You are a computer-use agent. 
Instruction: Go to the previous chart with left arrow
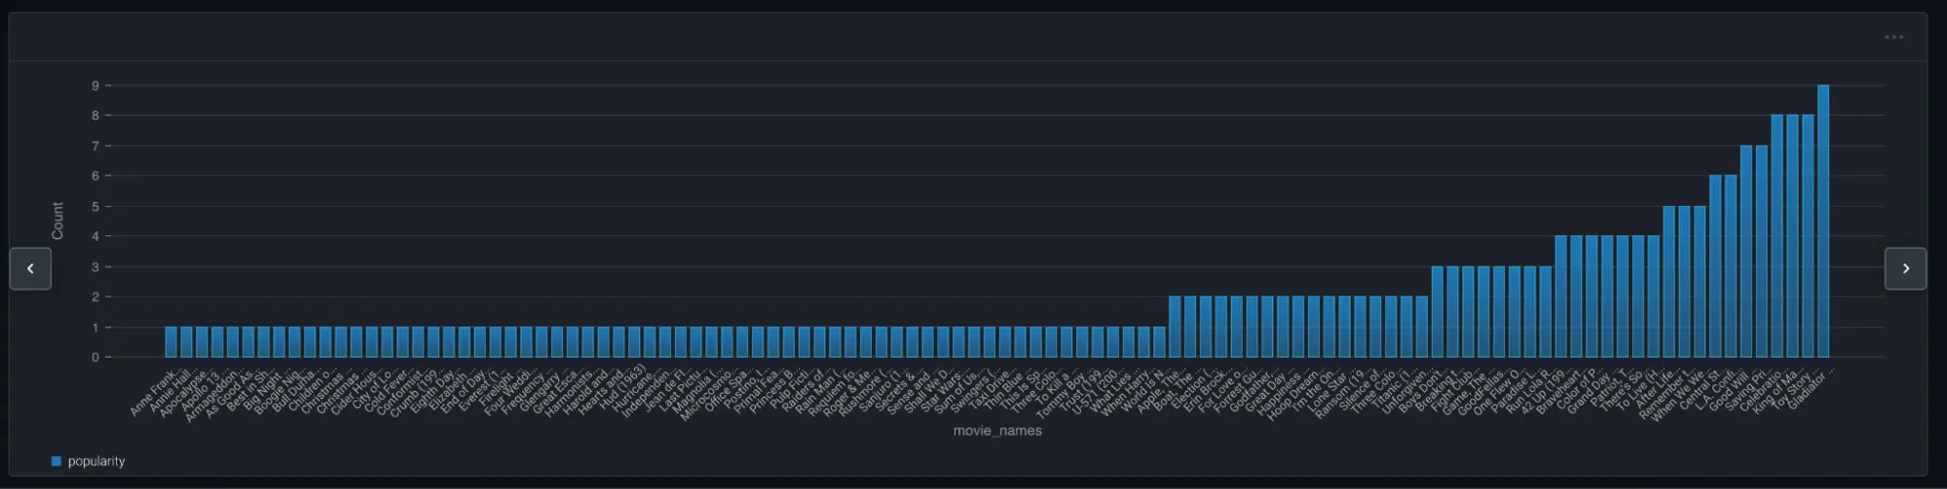[30, 268]
